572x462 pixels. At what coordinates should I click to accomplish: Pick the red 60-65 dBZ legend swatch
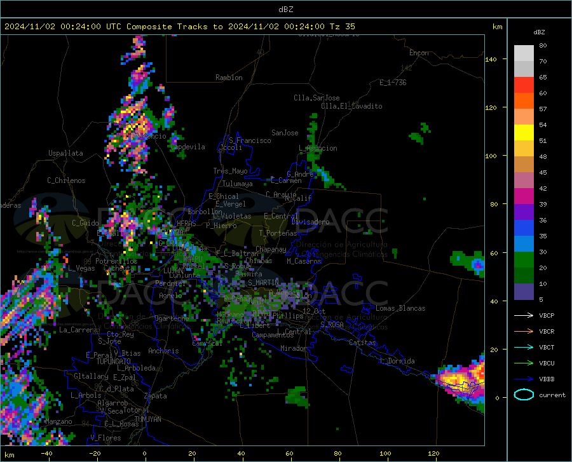(524, 85)
